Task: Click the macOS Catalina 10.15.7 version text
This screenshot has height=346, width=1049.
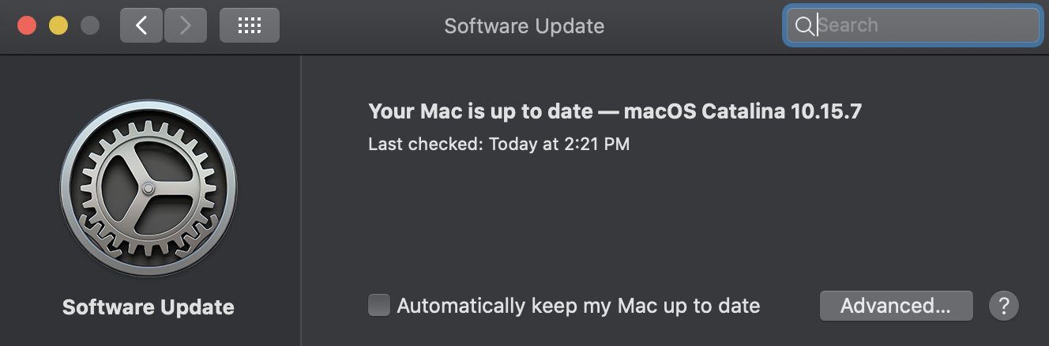Action: 743,111
